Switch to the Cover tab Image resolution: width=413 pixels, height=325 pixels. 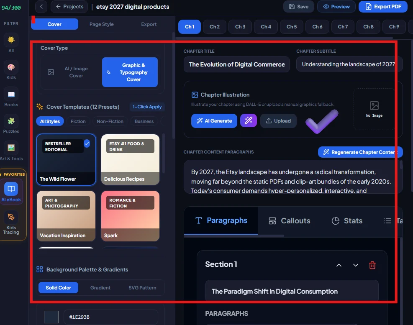[x=54, y=24]
